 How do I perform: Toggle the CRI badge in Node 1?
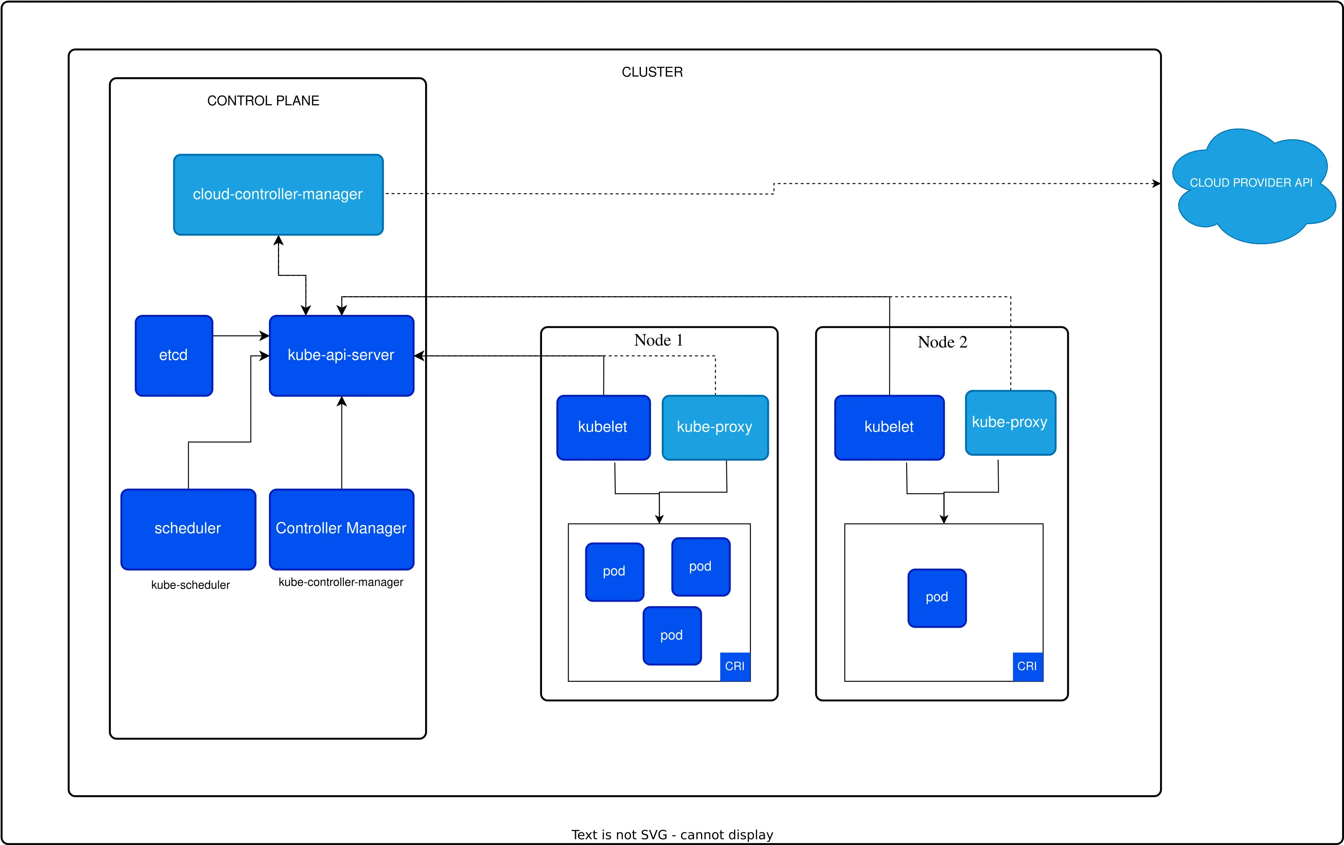(735, 667)
